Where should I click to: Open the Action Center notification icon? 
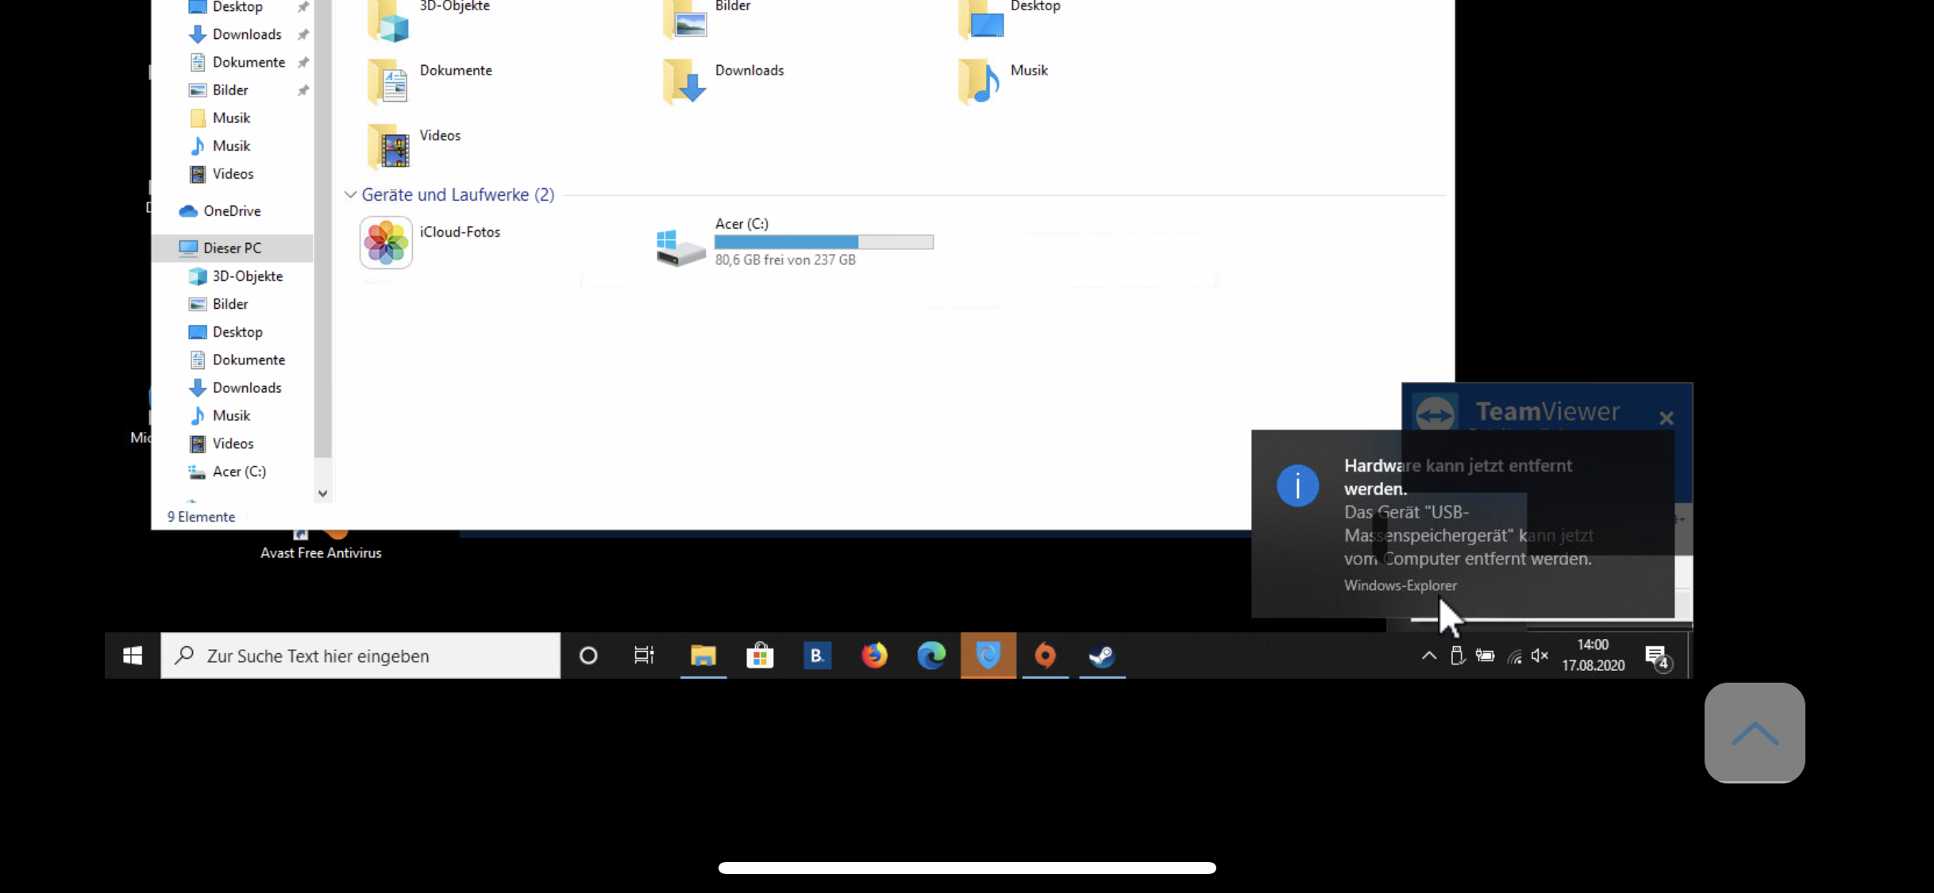pyautogui.click(x=1657, y=656)
